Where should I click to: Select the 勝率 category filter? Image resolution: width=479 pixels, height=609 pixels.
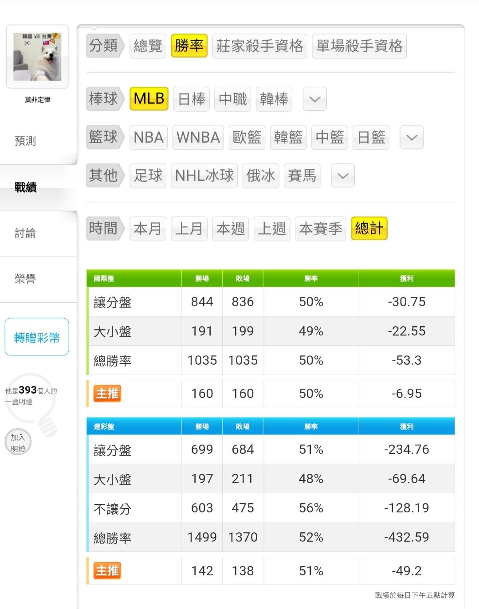189,46
